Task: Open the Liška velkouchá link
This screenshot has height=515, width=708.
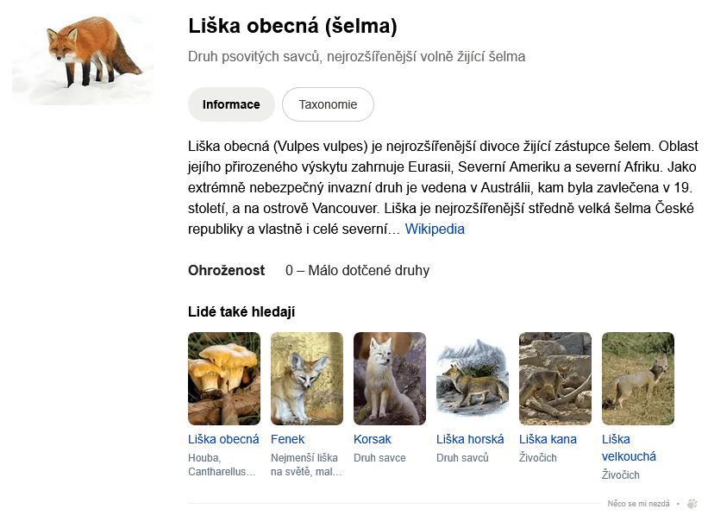Action: [x=629, y=448]
